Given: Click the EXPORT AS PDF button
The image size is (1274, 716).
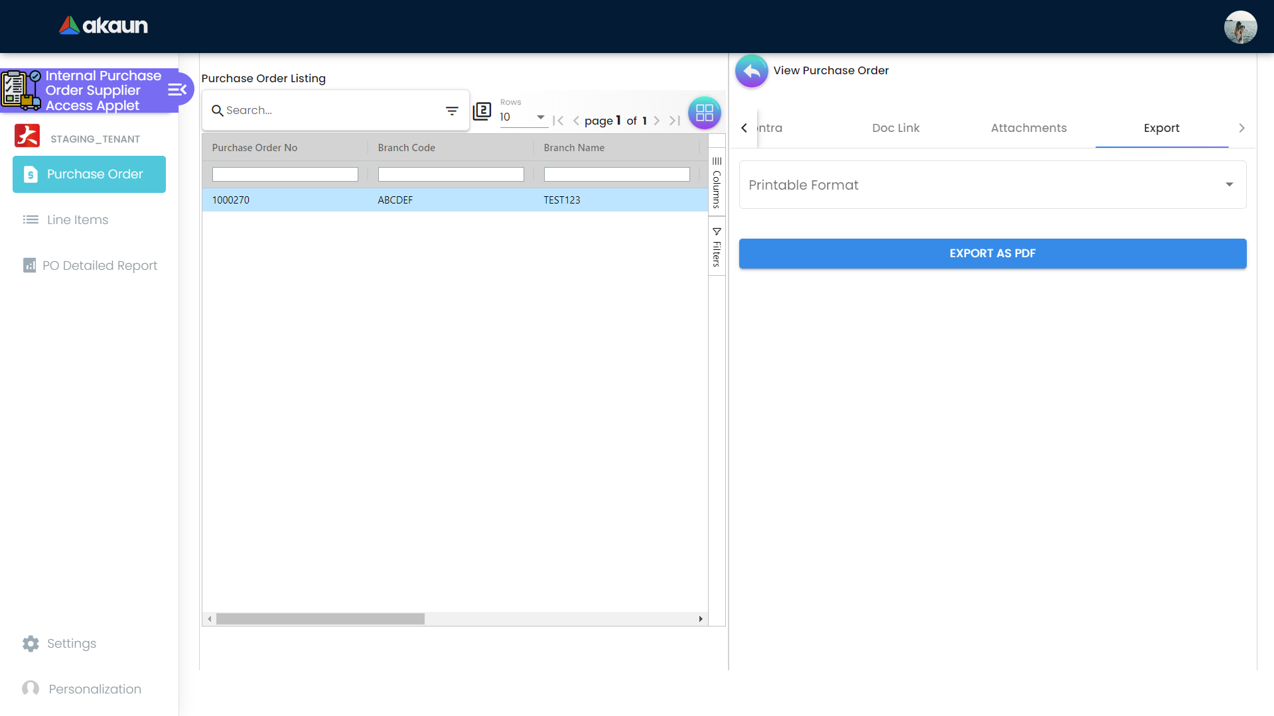Looking at the screenshot, I should [x=992, y=253].
